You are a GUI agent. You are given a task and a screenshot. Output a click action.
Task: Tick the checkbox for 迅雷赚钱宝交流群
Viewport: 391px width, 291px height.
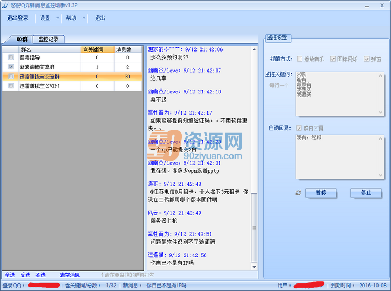[x=11, y=77]
